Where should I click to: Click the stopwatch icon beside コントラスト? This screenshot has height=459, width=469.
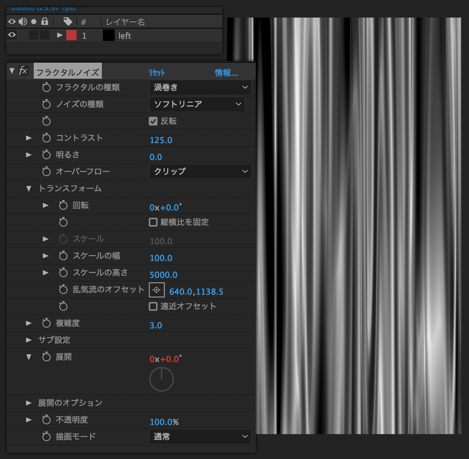pyautogui.click(x=46, y=138)
